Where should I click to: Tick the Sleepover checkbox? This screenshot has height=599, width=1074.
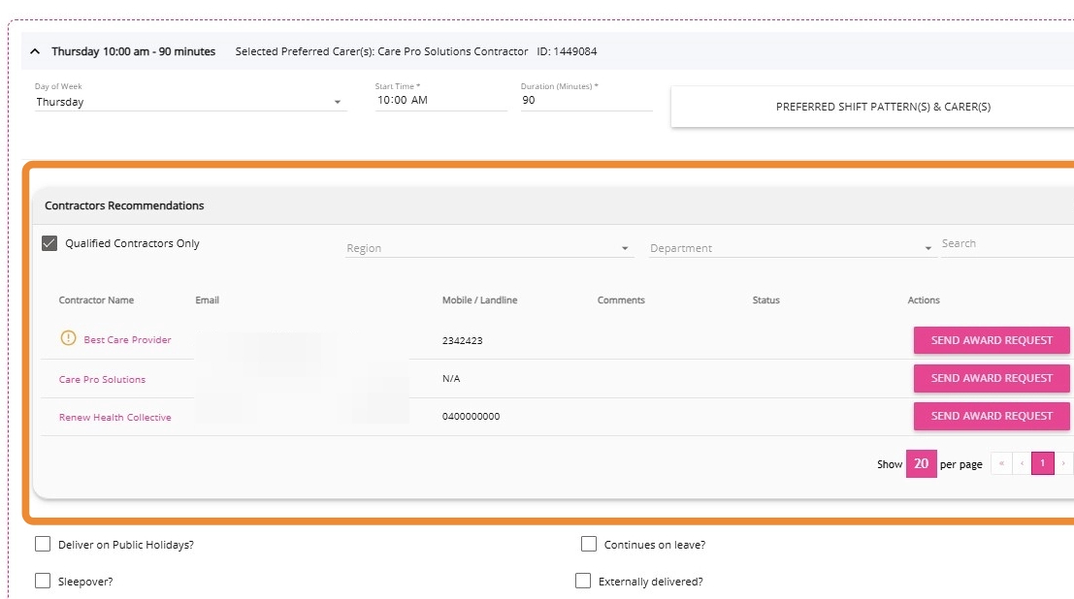point(43,582)
